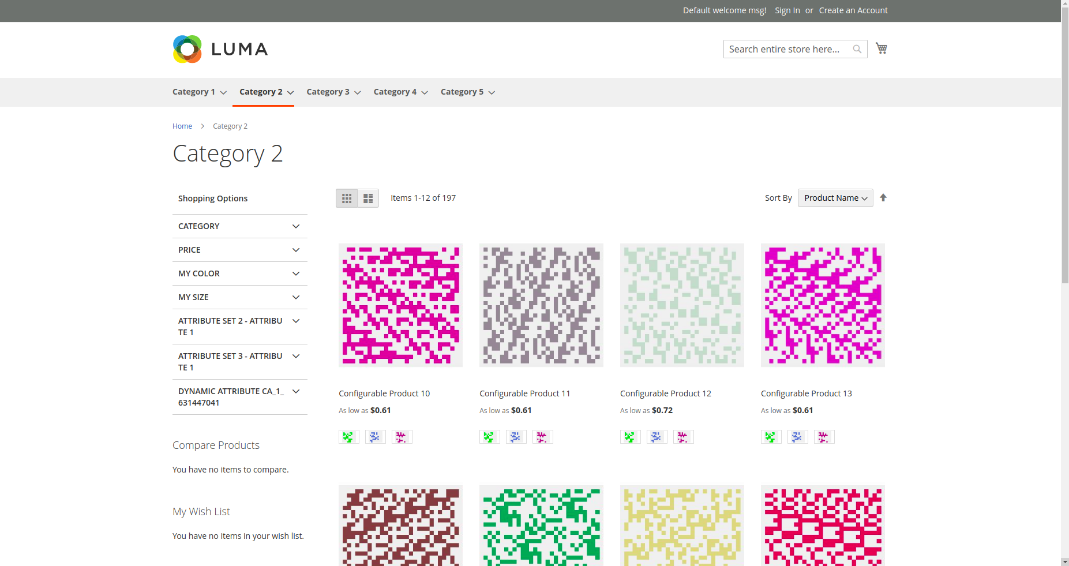Open the yellow product image in second row
The image size is (1069, 566).
coord(682,526)
